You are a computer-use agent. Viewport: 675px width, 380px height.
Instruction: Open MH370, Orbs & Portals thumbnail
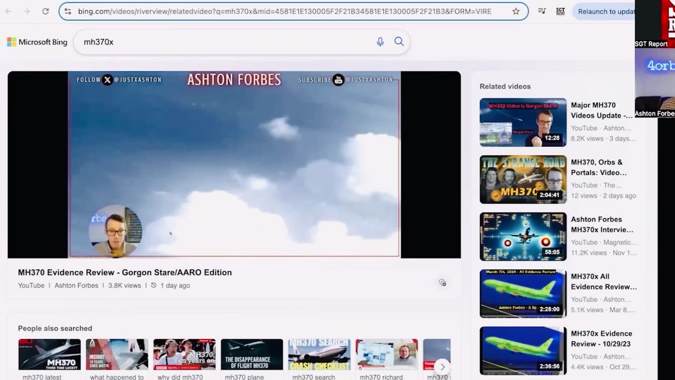[x=523, y=179]
